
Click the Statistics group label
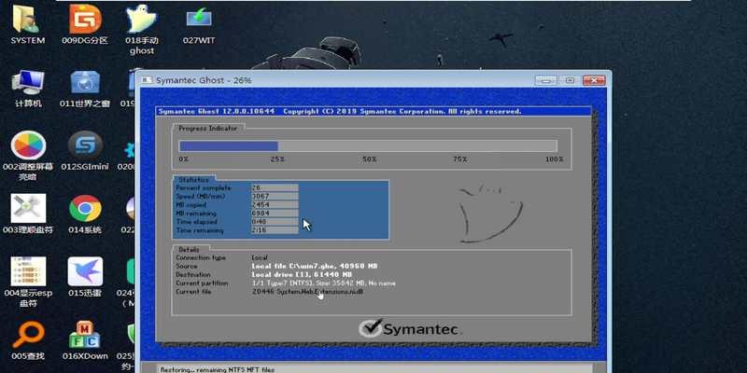pos(193,180)
